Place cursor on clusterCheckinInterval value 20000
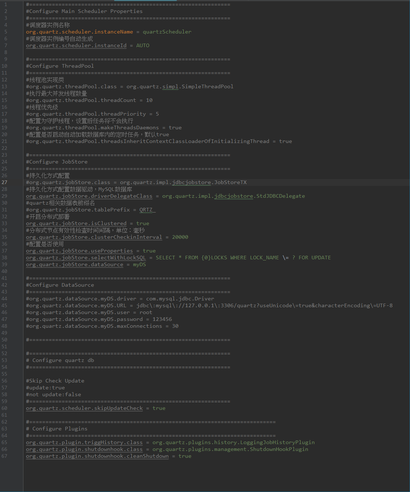This screenshot has width=410, height=492. (x=180, y=237)
